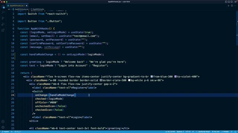Screen dimensions: 238x133
Task: Click the Run Code play icon
Action: pyautogui.click(x=228, y=6)
